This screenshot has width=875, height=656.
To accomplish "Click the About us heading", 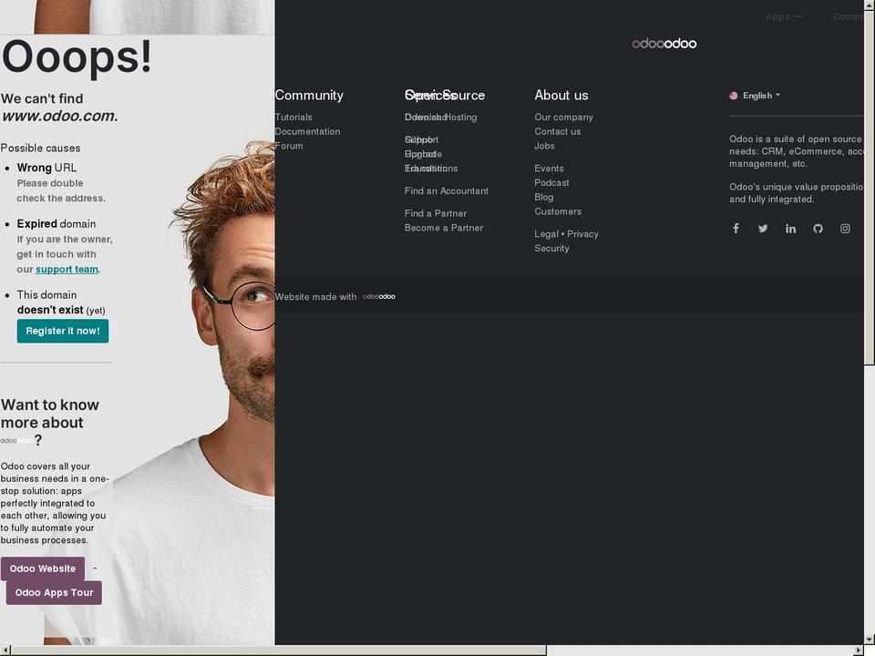I will point(561,95).
